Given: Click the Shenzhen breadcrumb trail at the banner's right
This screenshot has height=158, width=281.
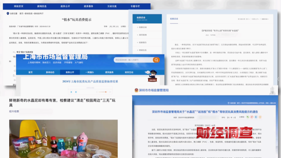Looking at the screenshot, I should pos(252,103).
